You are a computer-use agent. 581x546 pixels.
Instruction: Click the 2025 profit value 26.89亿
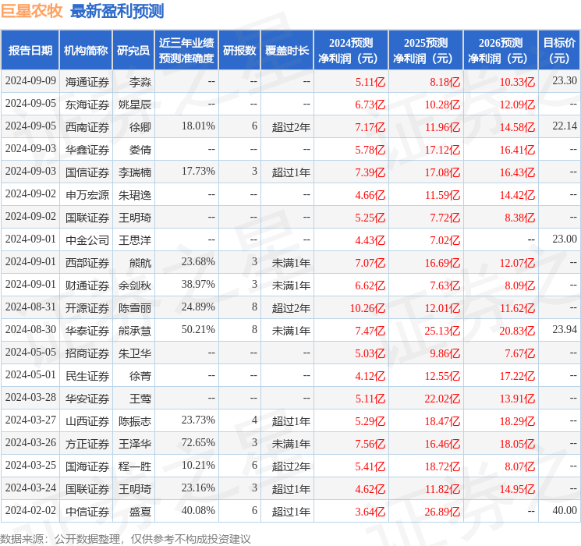tap(442, 512)
